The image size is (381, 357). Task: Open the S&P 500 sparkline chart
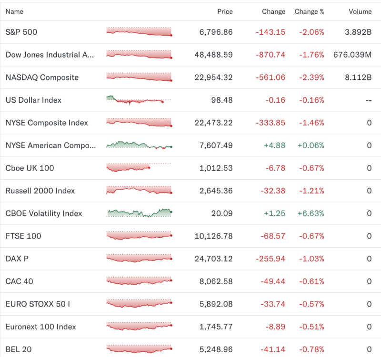(x=138, y=32)
